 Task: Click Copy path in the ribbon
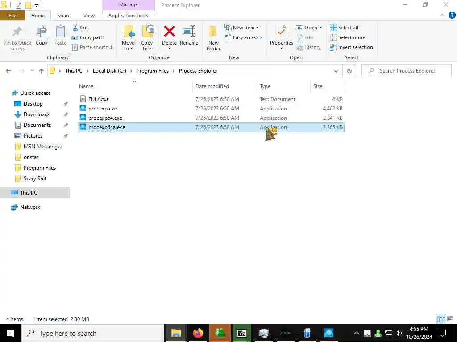pos(87,37)
